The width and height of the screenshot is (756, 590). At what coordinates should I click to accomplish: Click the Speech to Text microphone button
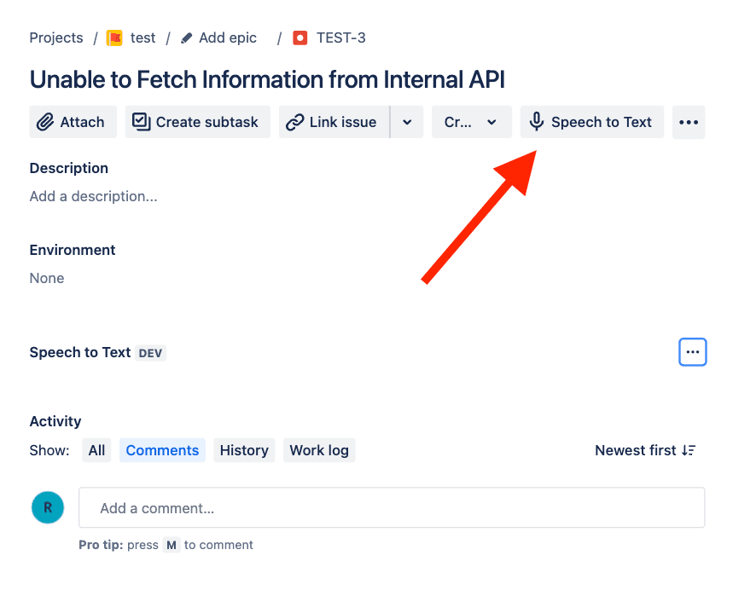[x=591, y=122]
